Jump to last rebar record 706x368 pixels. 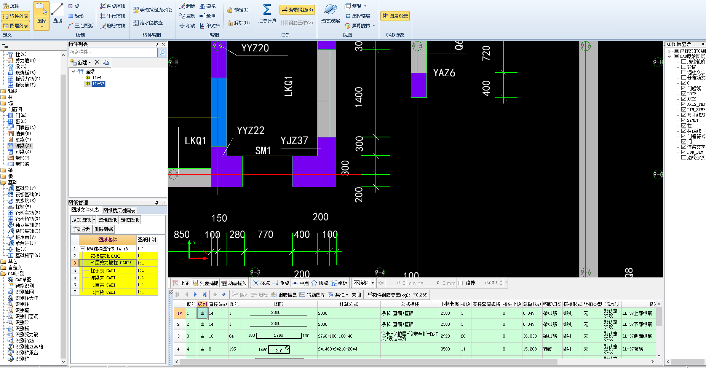pos(204,295)
